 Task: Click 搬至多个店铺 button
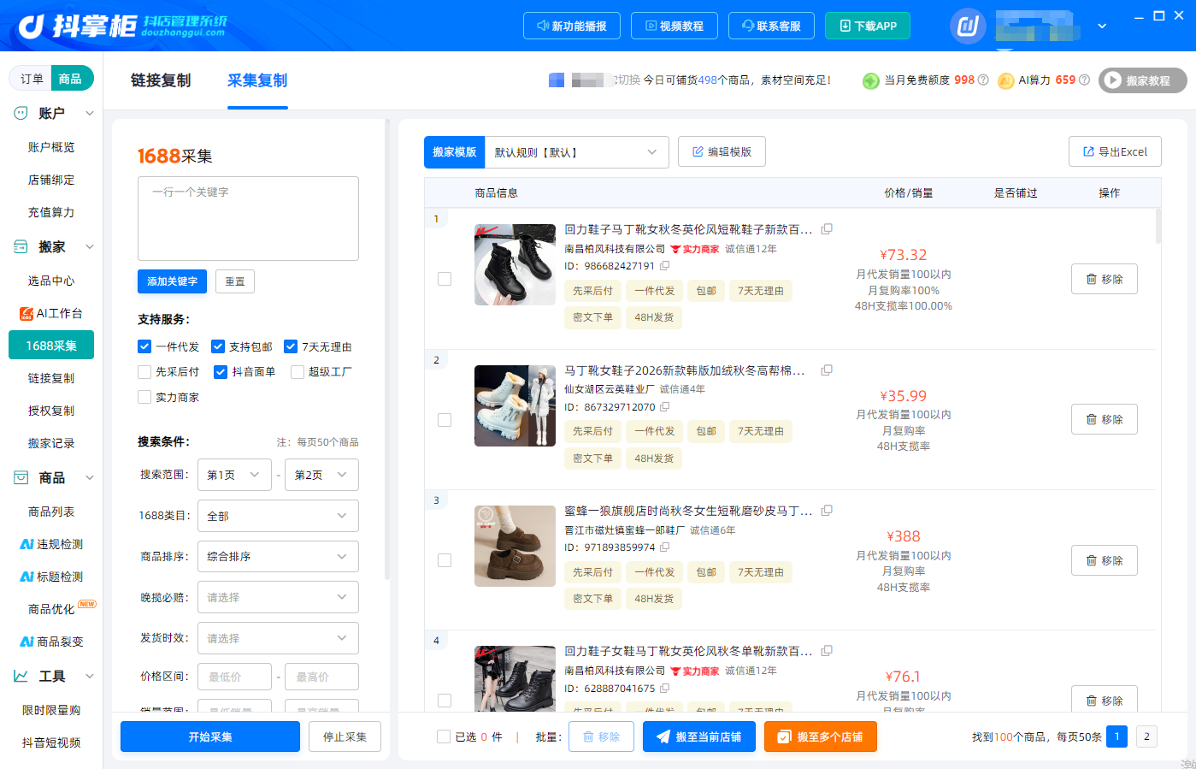click(821, 736)
